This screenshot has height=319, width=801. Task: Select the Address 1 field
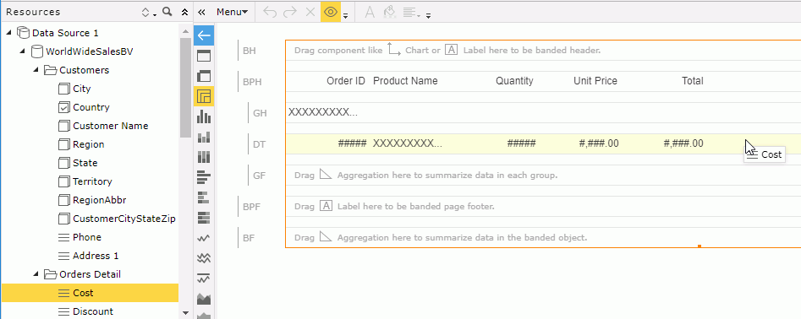[x=96, y=256]
